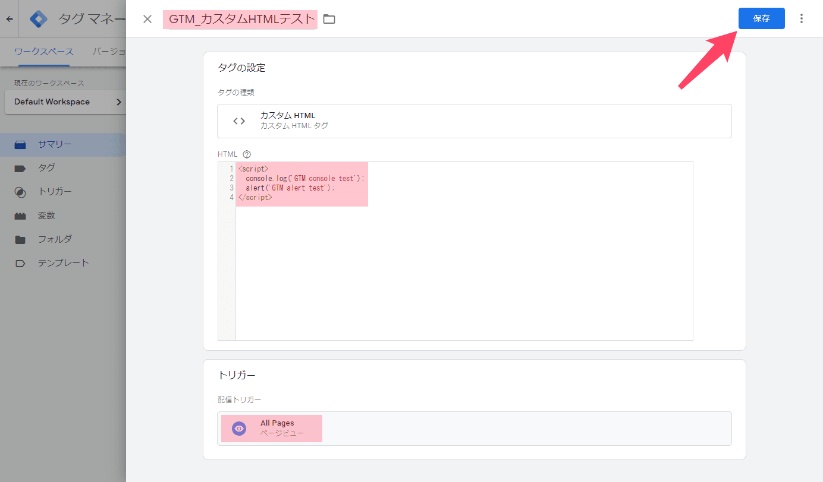Click the フォルダ folder icon in sidebar
Viewport: 823px width, 482px height.
(20, 240)
